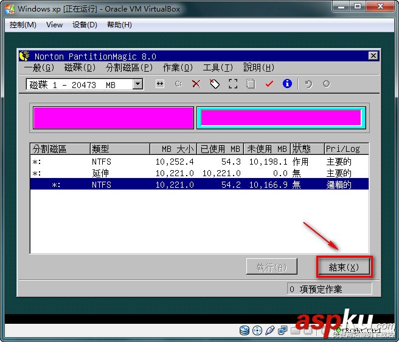
Task: Click the 0.0 unused MB value
Action: point(280,173)
